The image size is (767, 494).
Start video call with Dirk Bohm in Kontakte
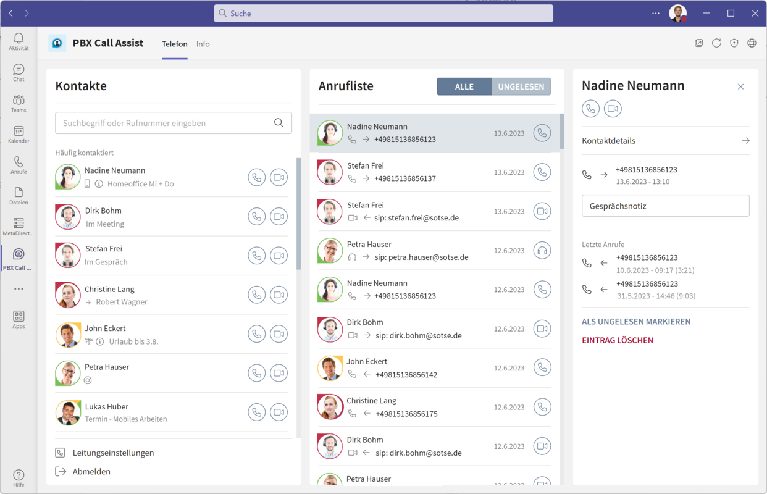point(279,216)
